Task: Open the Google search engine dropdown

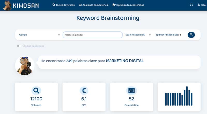Action: (x=39, y=35)
